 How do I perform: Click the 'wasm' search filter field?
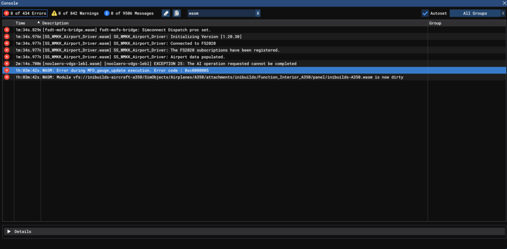221,13
